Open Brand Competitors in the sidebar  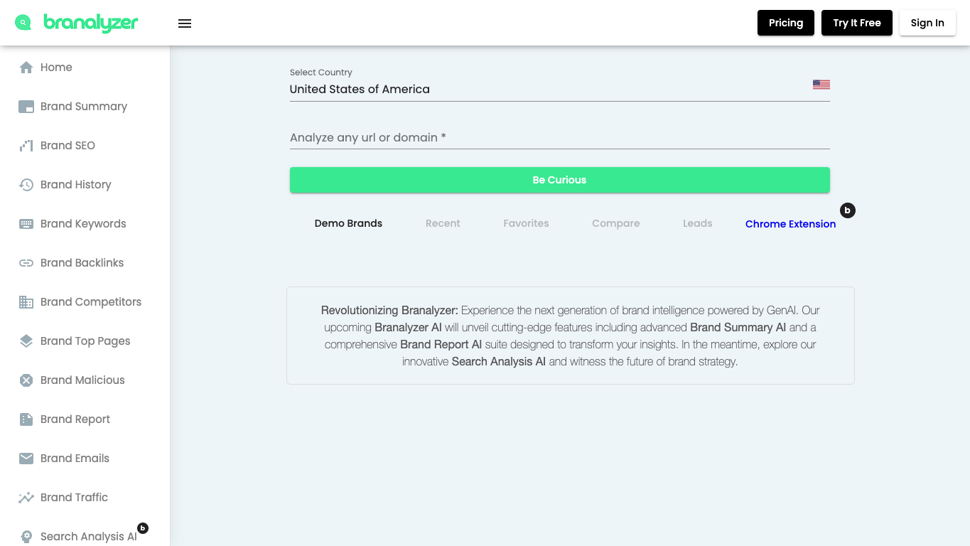click(85, 302)
